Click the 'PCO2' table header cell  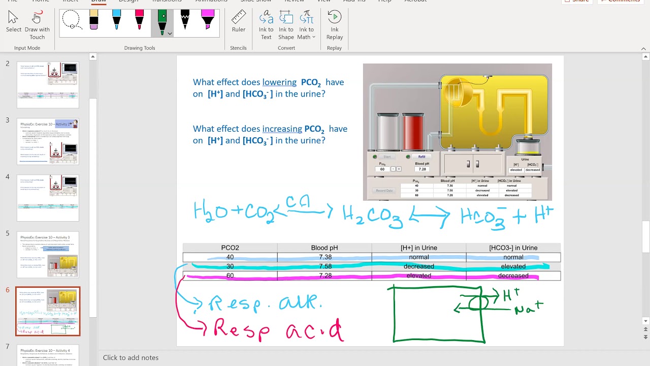coord(230,248)
